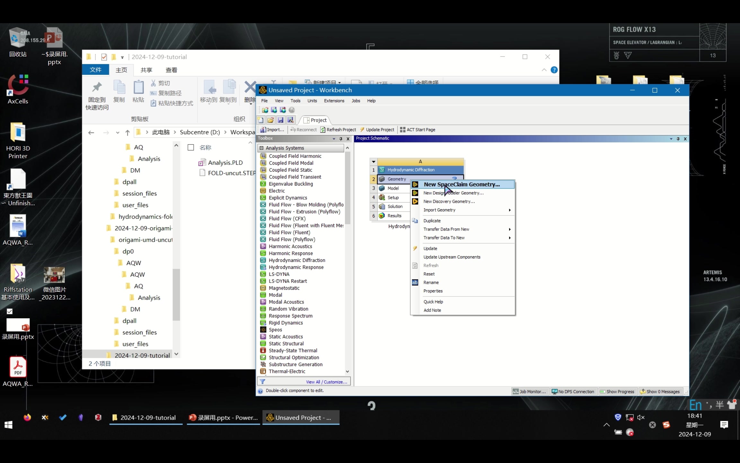This screenshot has height=463, width=740.
Task: Open the Extensions menu
Action: [x=334, y=101]
